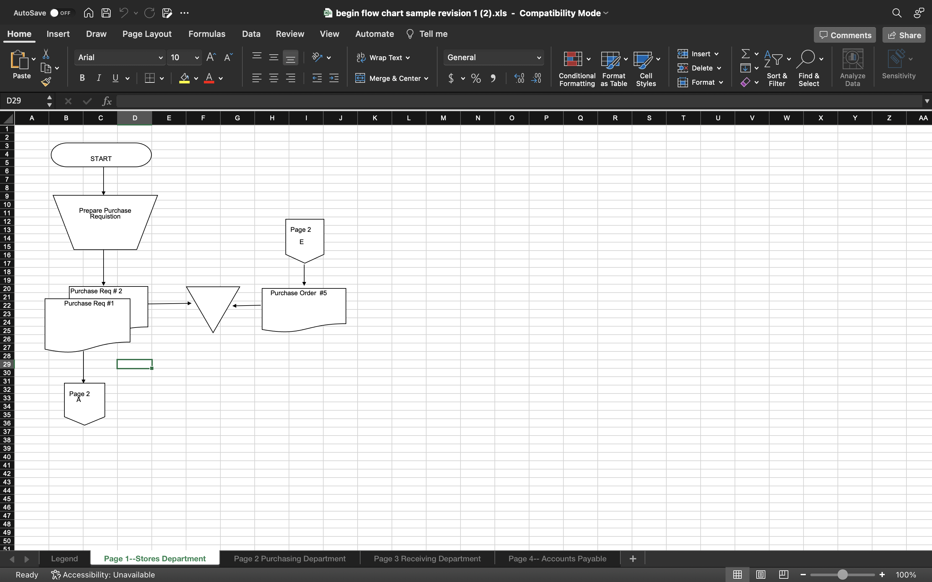
Task: Click the Share button
Action: 904,35
